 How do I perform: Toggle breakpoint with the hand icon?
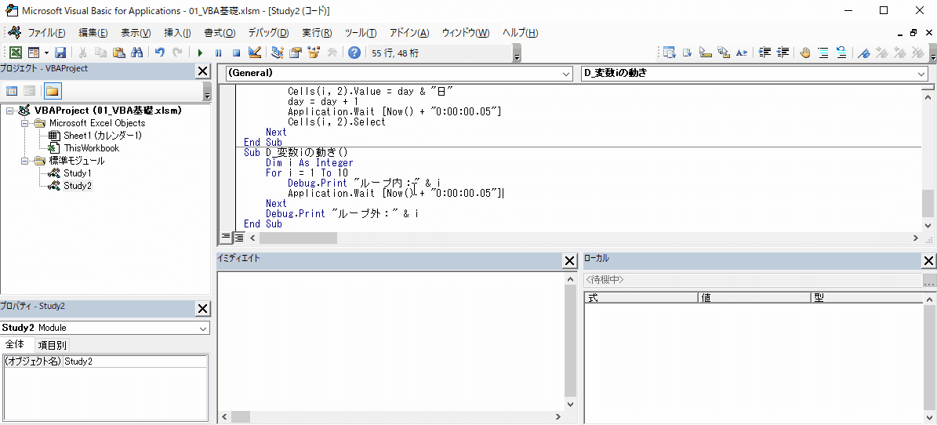point(805,53)
